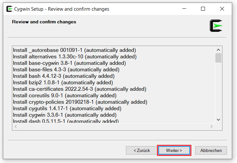Viewport: 237px width, 163px height.
Task: Click the horizontal scroll right arrow
Action: 212,127
